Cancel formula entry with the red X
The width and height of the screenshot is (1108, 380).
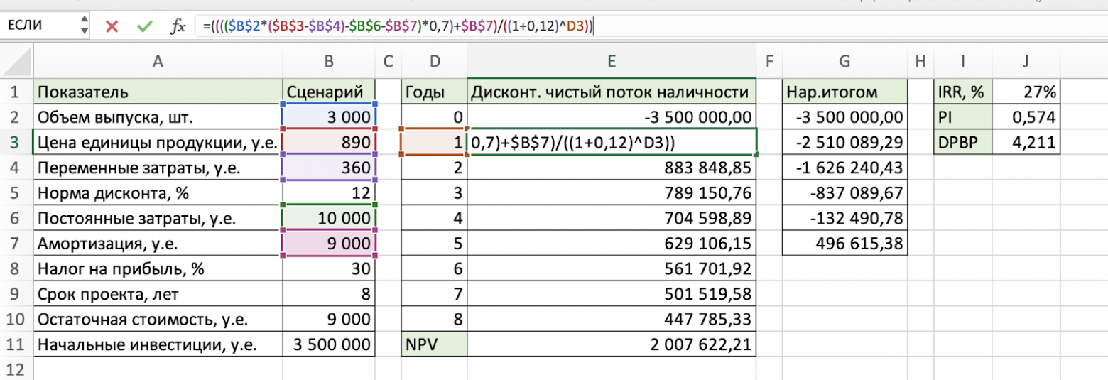pos(112,27)
